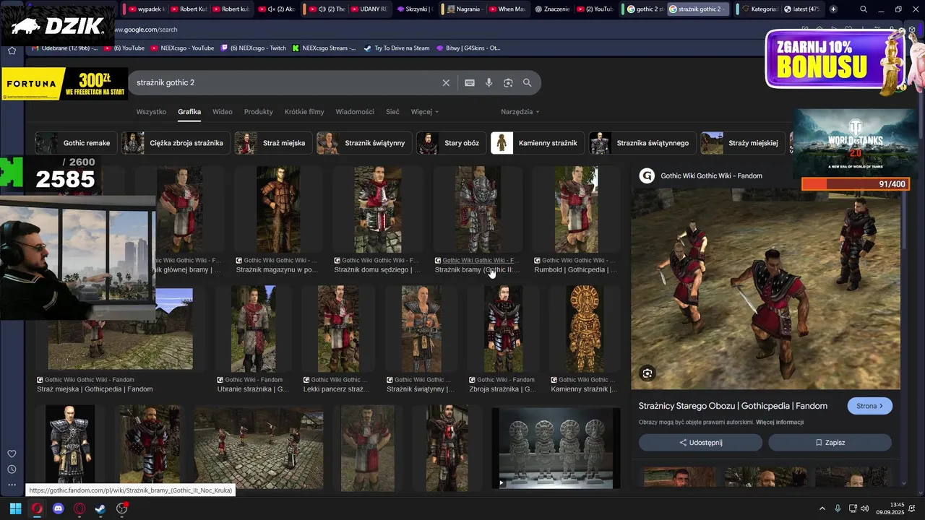The height and width of the screenshot is (520, 925).
Task: Switch to the Wszystko results tab
Action: [151, 112]
